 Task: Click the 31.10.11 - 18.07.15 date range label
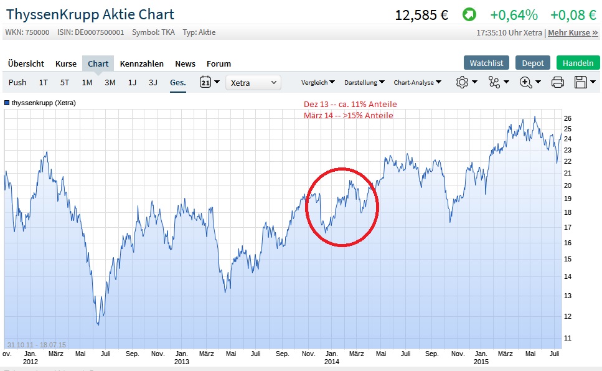(37, 345)
